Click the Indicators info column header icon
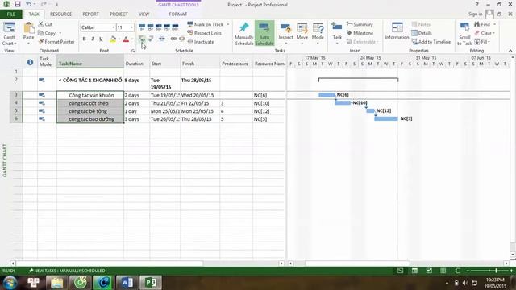 click(x=30, y=62)
